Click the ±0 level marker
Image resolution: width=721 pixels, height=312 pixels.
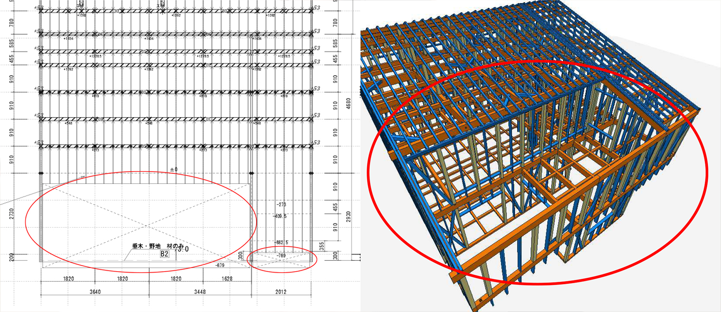(174, 169)
